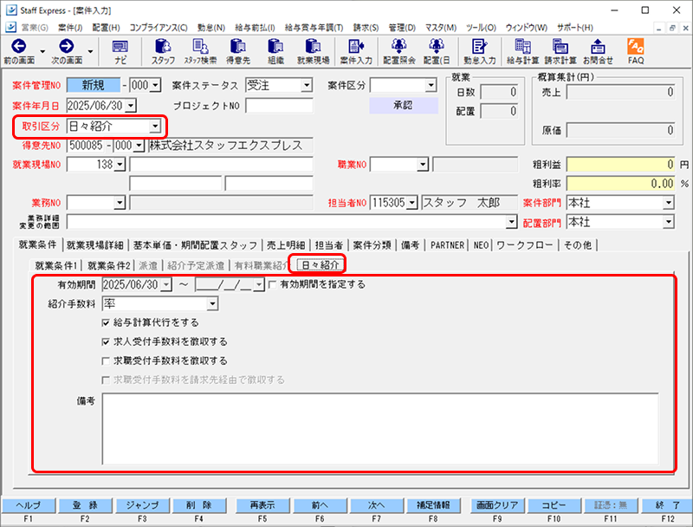Check 求職受付手数料を徴収する checkbox
693x527 pixels.
pos(106,361)
